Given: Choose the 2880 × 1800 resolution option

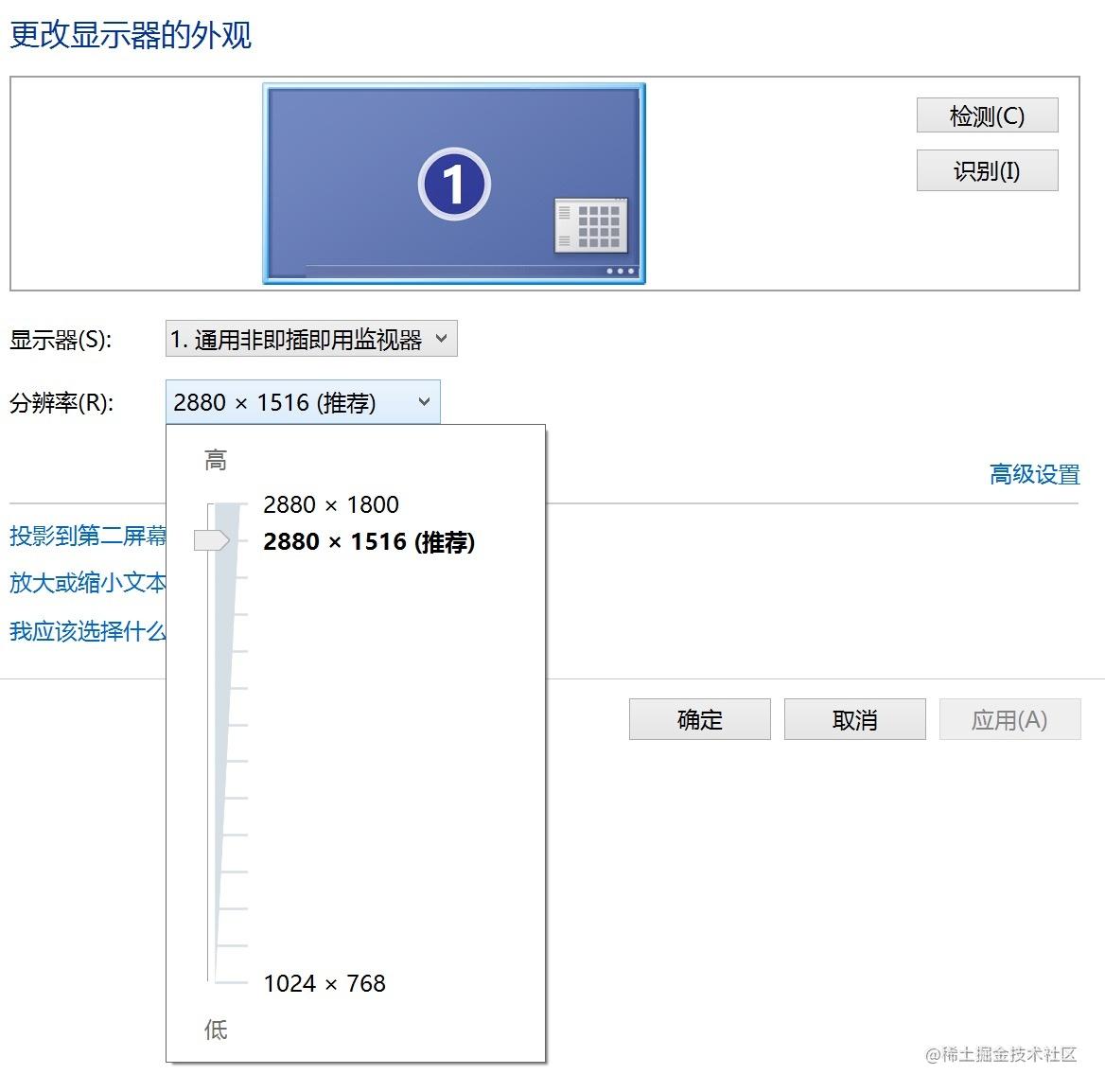Looking at the screenshot, I should (331, 504).
